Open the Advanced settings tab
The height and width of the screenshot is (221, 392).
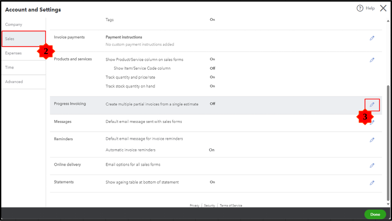pyautogui.click(x=14, y=82)
